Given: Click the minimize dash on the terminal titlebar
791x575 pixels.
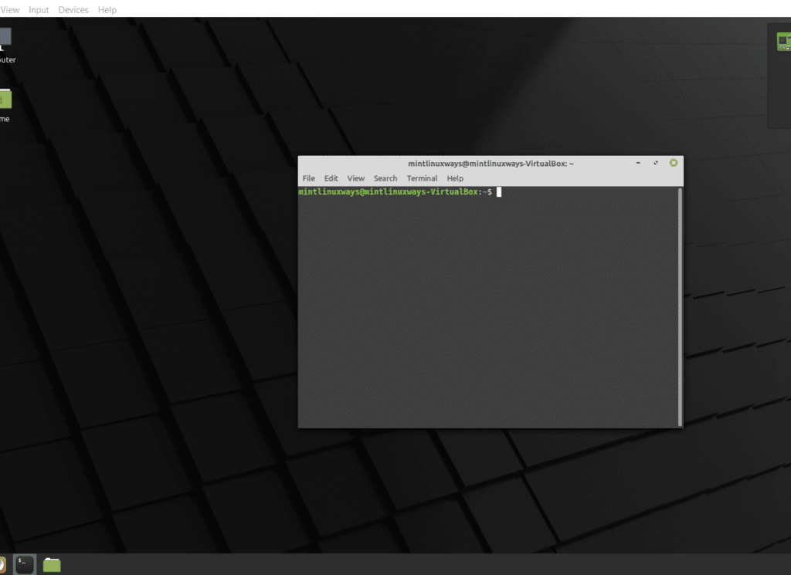Looking at the screenshot, I should [637, 163].
